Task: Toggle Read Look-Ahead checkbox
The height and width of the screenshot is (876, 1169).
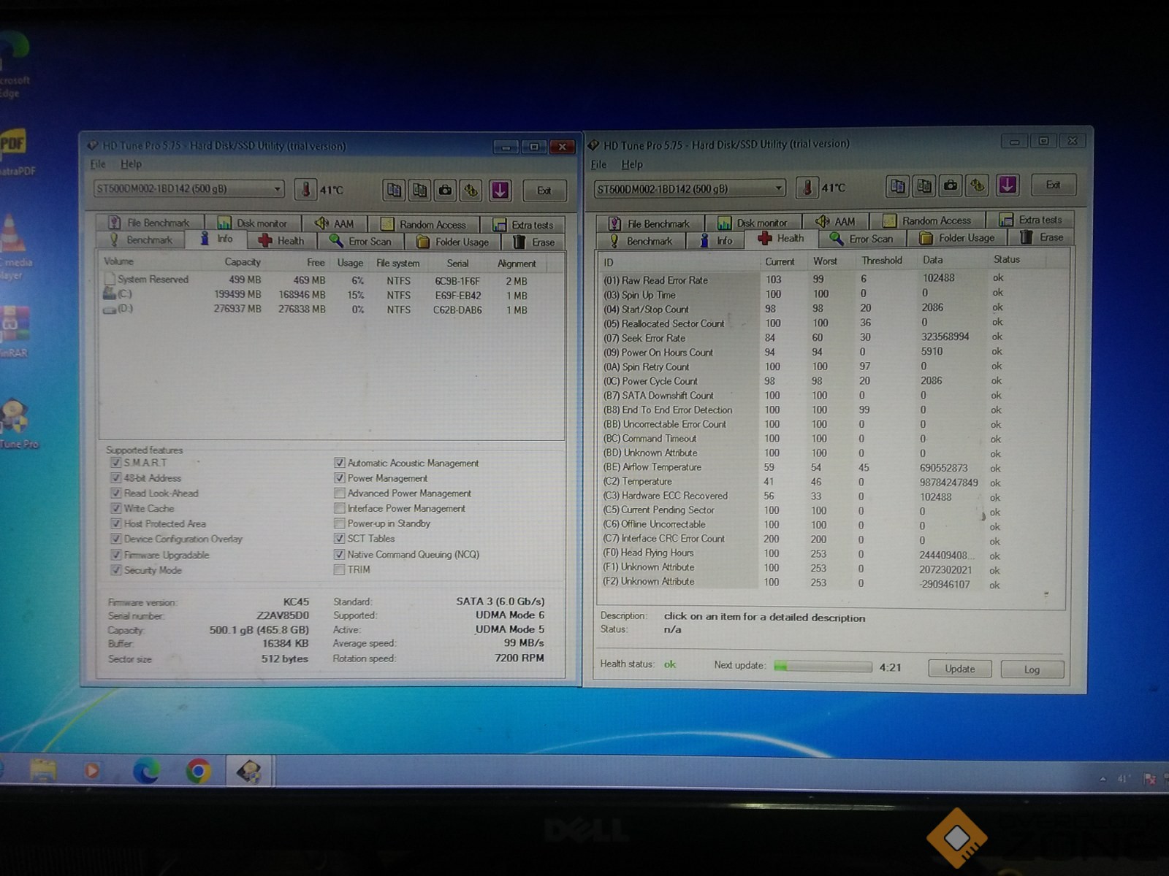Action: tap(115, 493)
